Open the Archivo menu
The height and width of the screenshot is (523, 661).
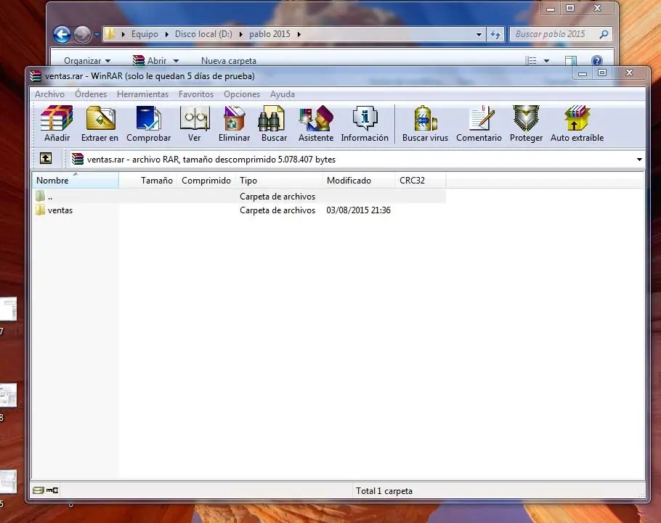click(x=49, y=94)
